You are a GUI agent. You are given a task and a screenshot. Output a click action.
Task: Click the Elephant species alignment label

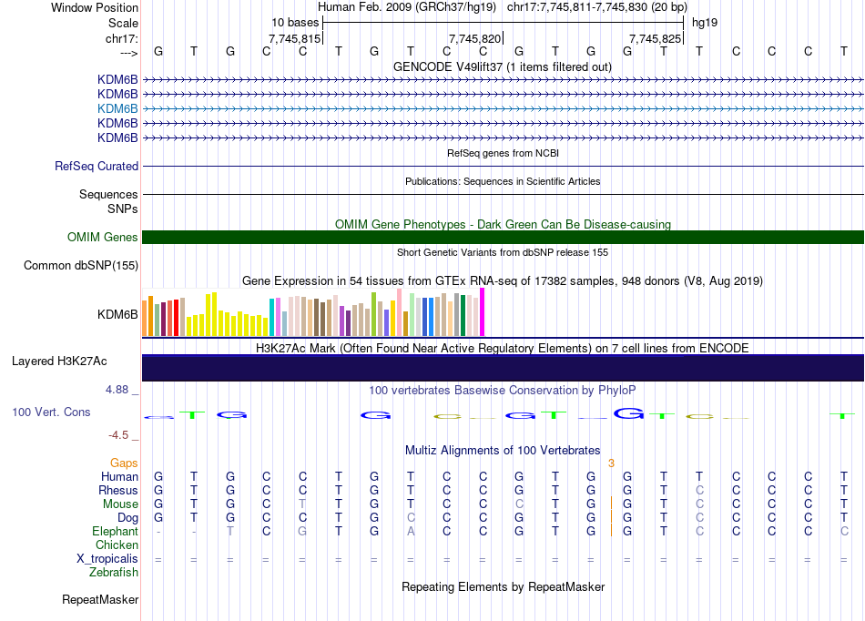(115, 532)
